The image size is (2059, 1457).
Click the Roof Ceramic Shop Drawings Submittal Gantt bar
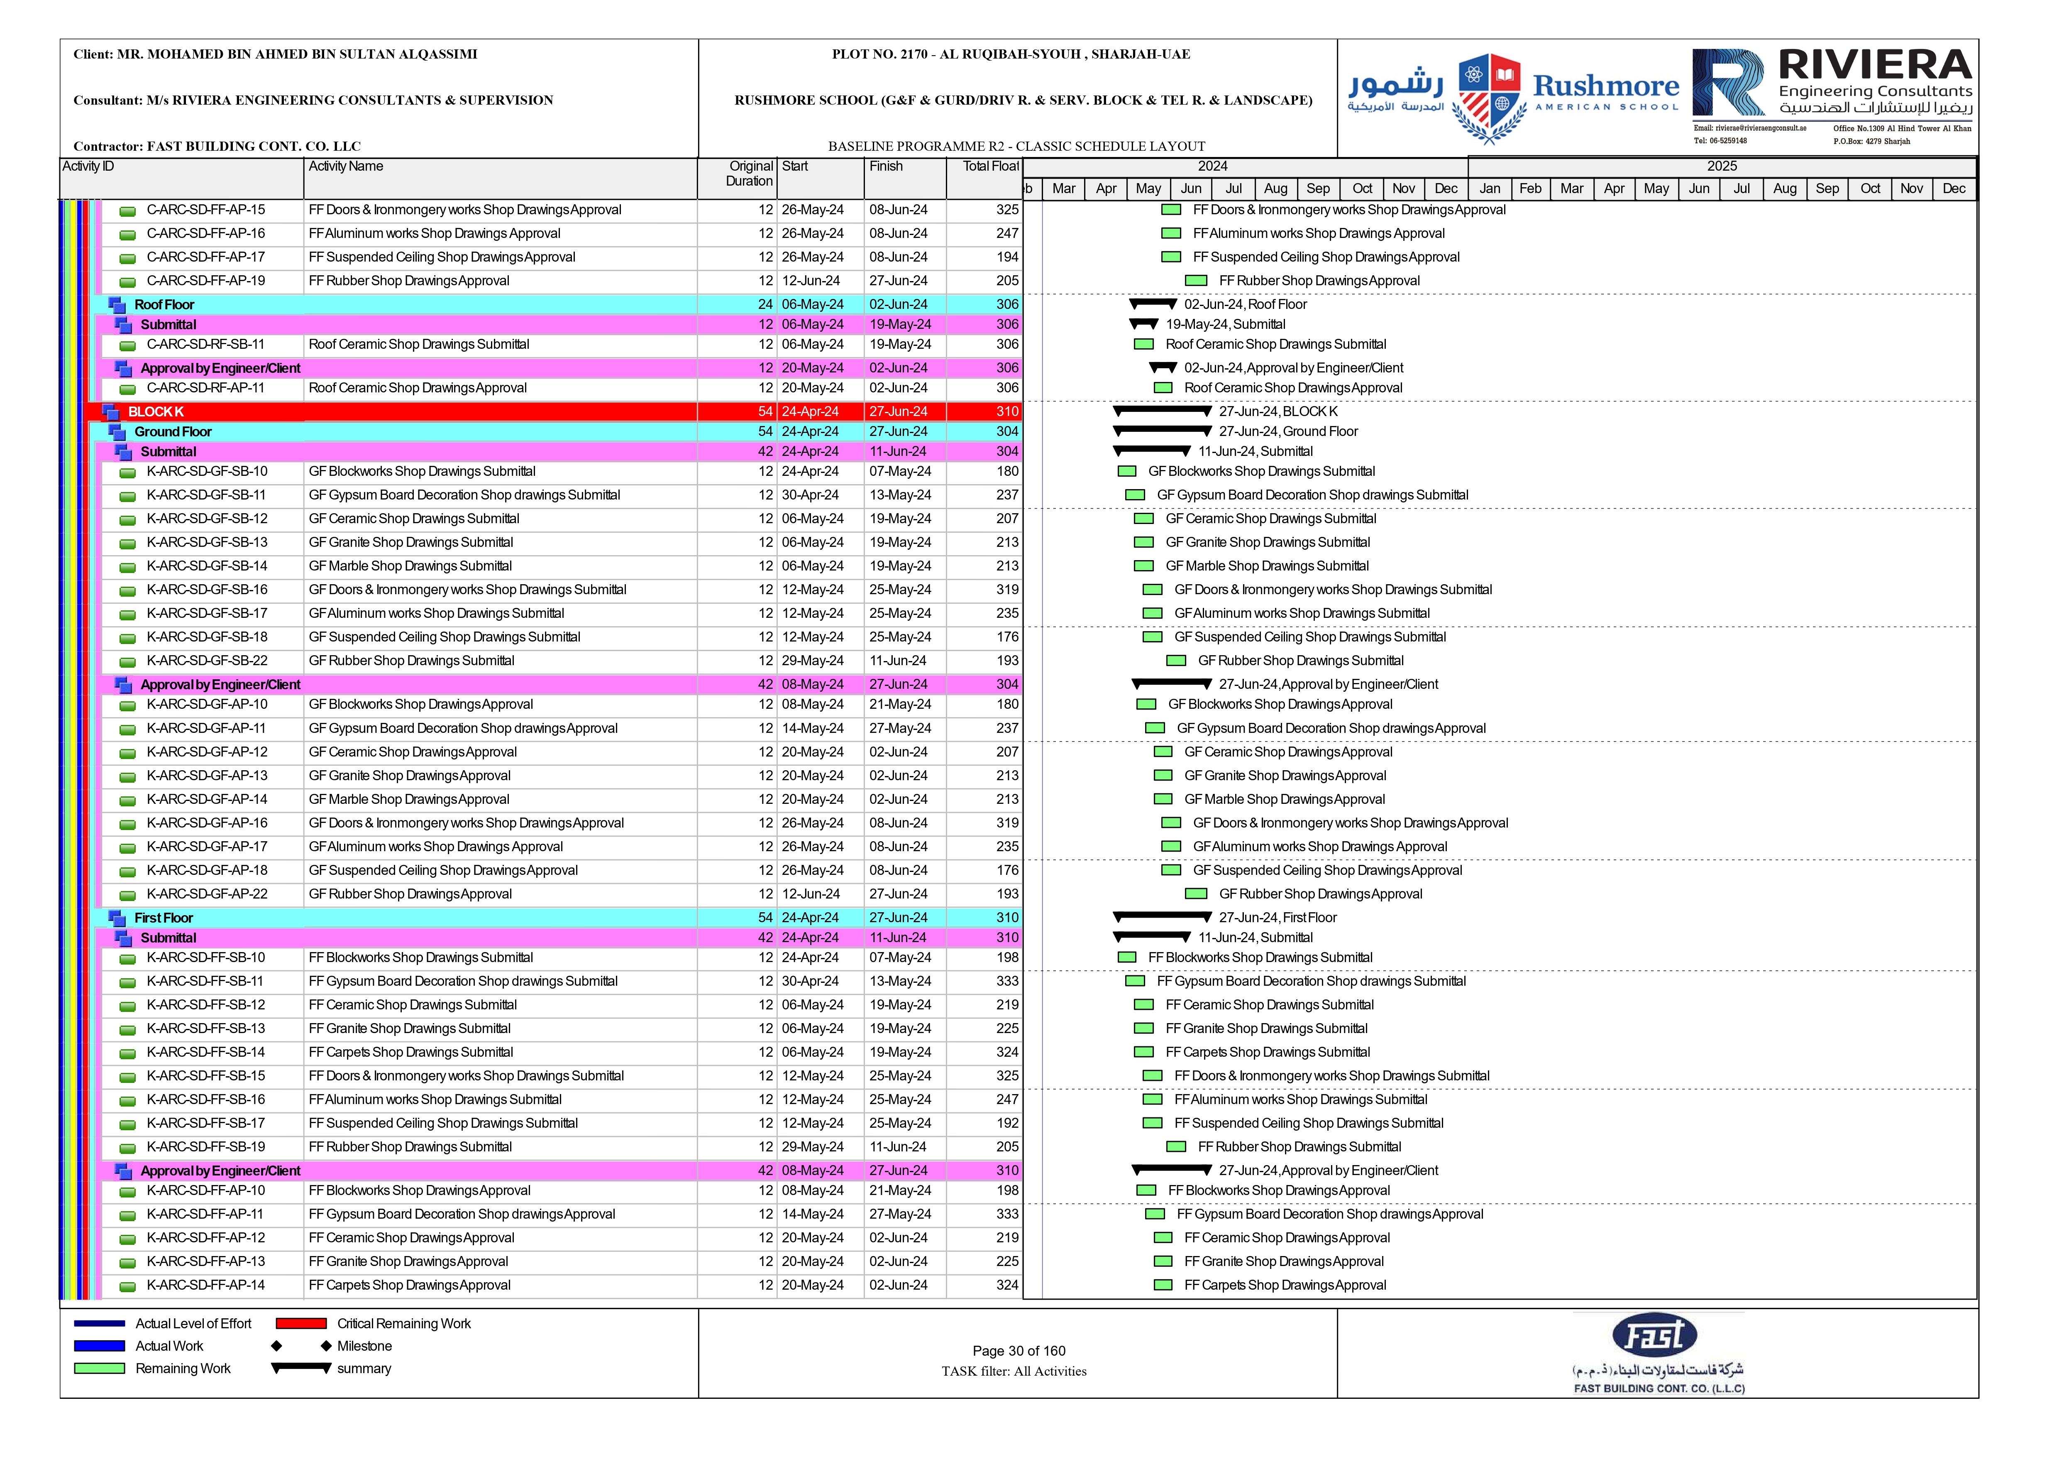(x=1143, y=345)
